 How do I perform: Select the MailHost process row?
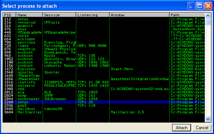[104, 109]
